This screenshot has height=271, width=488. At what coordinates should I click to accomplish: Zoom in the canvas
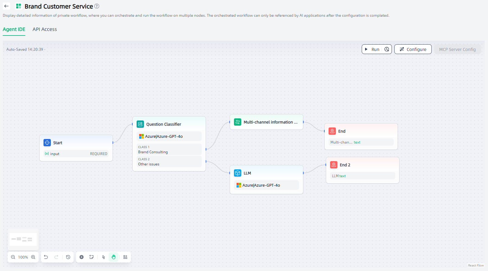(x=33, y=257)
